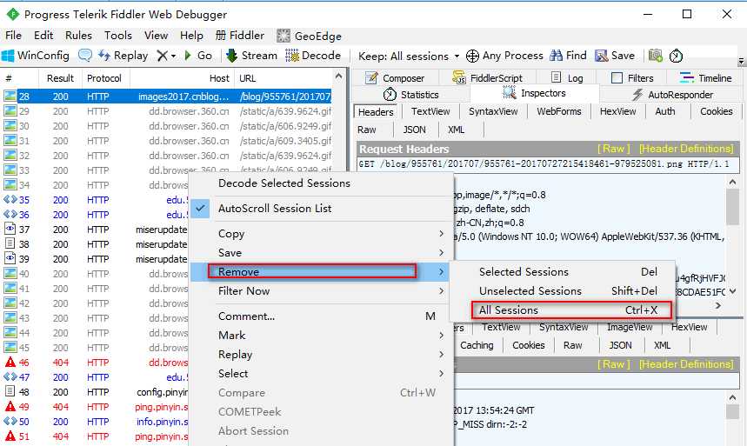Click the request Raw link in header bar
Screen dimensions: 747x446
pyautogui.click(x=614, y=149)
